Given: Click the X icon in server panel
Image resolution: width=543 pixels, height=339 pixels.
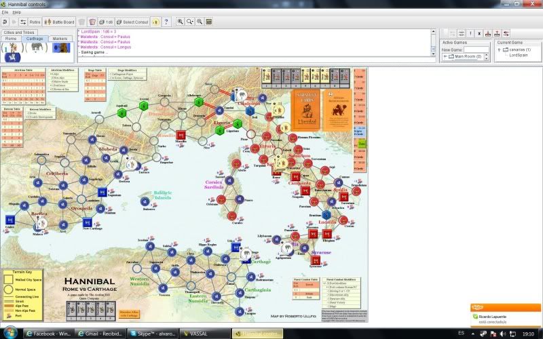Looking at the screenshot, I should [x=479, y=33].
